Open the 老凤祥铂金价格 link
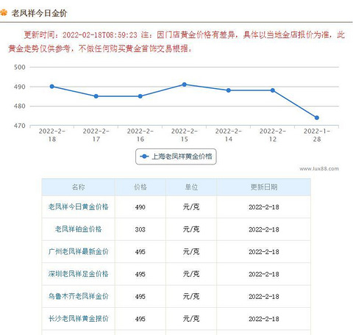Viewport: 353px width, 335px height. (x=78, y=229)
